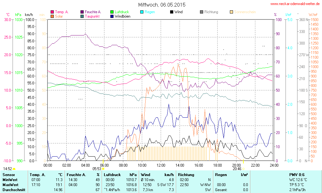Viewport: 322px width, 193px height.
Task: Click the gray Richtung legend square
Action: (x=202, y=12)
